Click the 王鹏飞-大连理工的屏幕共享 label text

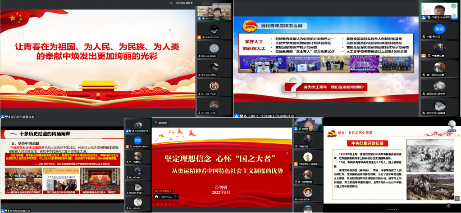[271, 116]
